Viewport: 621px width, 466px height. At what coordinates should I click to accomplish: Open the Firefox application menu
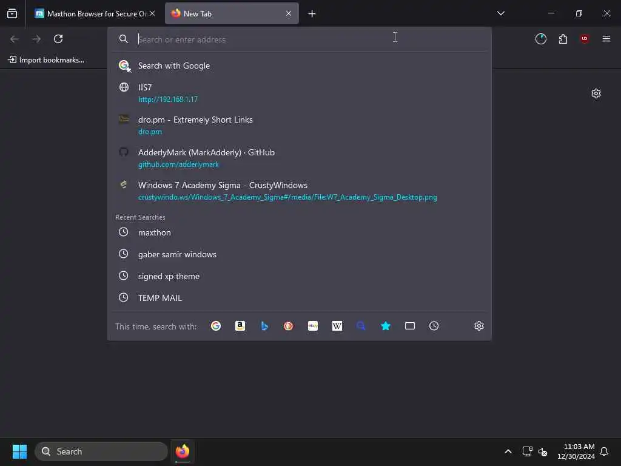point(606,39)
